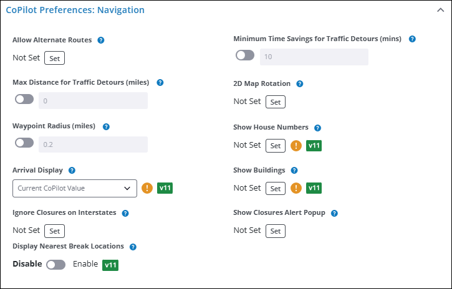Click the Waypoint Radius value field

[x=93, y=144]
